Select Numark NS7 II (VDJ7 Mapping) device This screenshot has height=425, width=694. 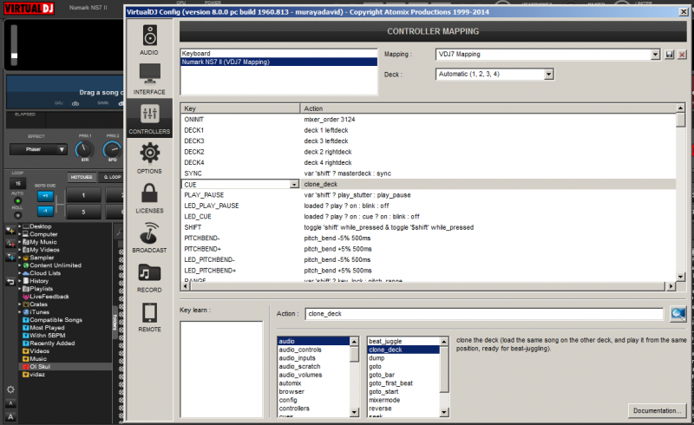(278, 62)
